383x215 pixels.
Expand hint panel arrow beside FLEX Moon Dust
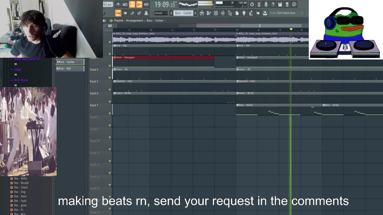click(x=302, y=13)
